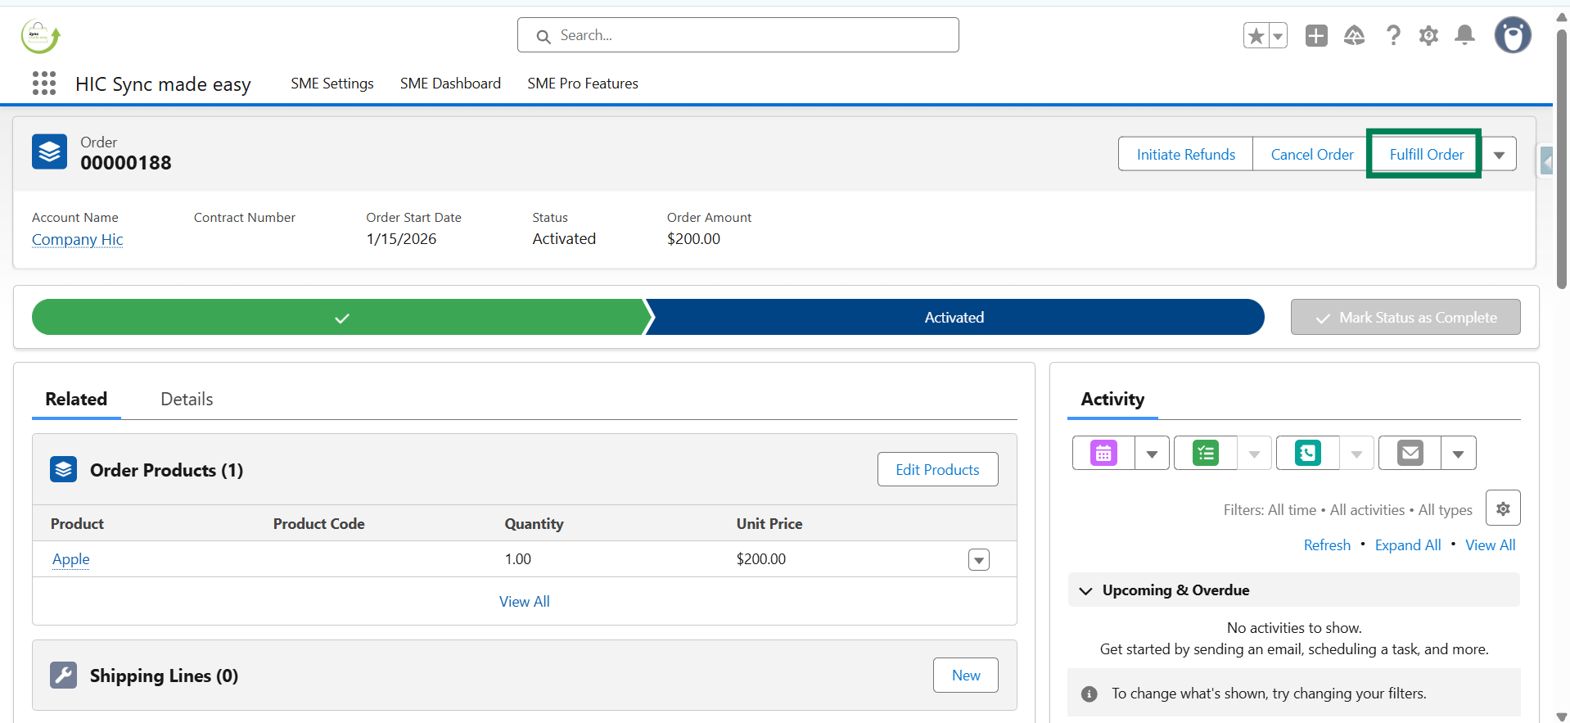The width and height of the screenshot is (1570, 723).
Task: Open the Setup gear icon in header
Action: pos(1428,35)
